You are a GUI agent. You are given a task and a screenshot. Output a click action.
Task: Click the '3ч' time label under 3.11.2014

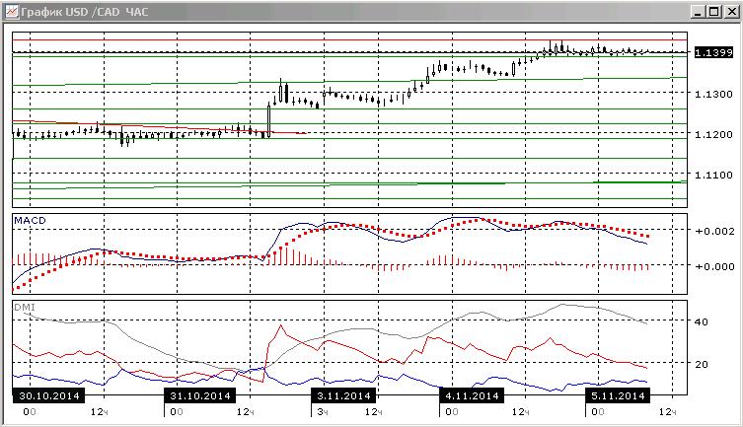click(x=323, y=412)
